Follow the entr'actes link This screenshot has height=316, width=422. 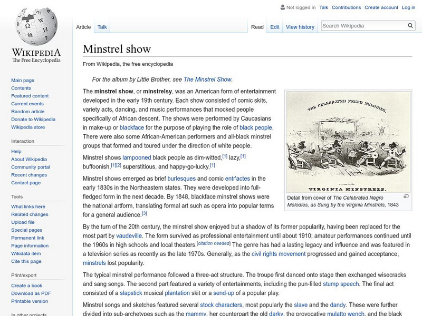(x=237, y=179)
